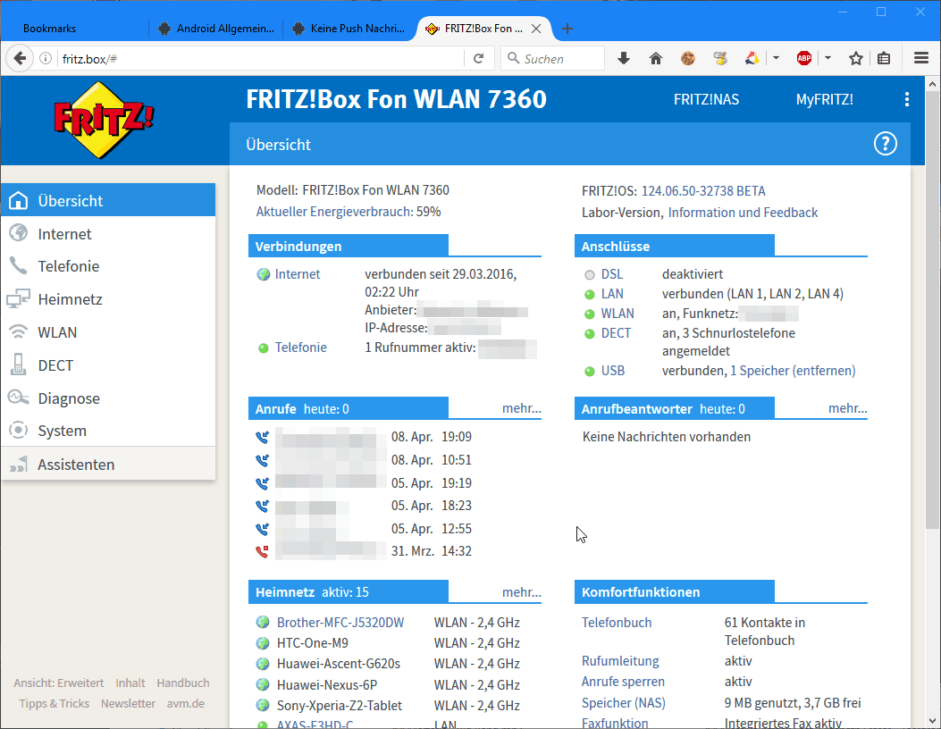The height and width of the screenshot is (729, 941).
Task: Close the FRITZ!Box Fon tab
Action: [536, 29]
